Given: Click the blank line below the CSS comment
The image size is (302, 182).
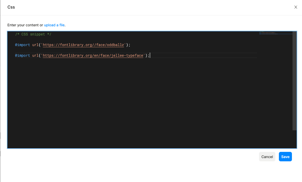Looking at the screenshot, I should 89,40.
